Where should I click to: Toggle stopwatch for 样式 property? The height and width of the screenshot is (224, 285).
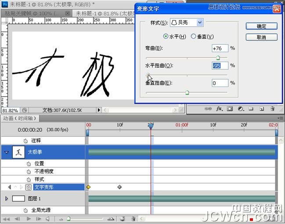(29, 180)
